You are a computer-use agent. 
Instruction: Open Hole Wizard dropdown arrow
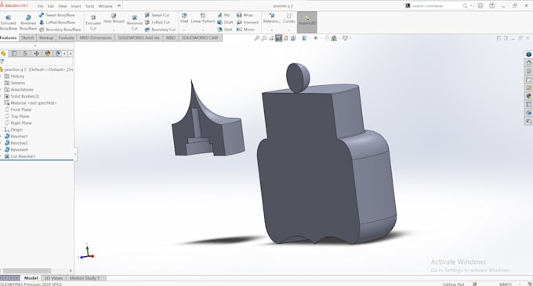point(114,30)
